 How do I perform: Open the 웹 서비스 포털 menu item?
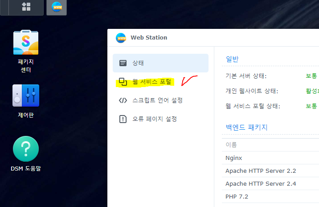(x=160, y=82)
